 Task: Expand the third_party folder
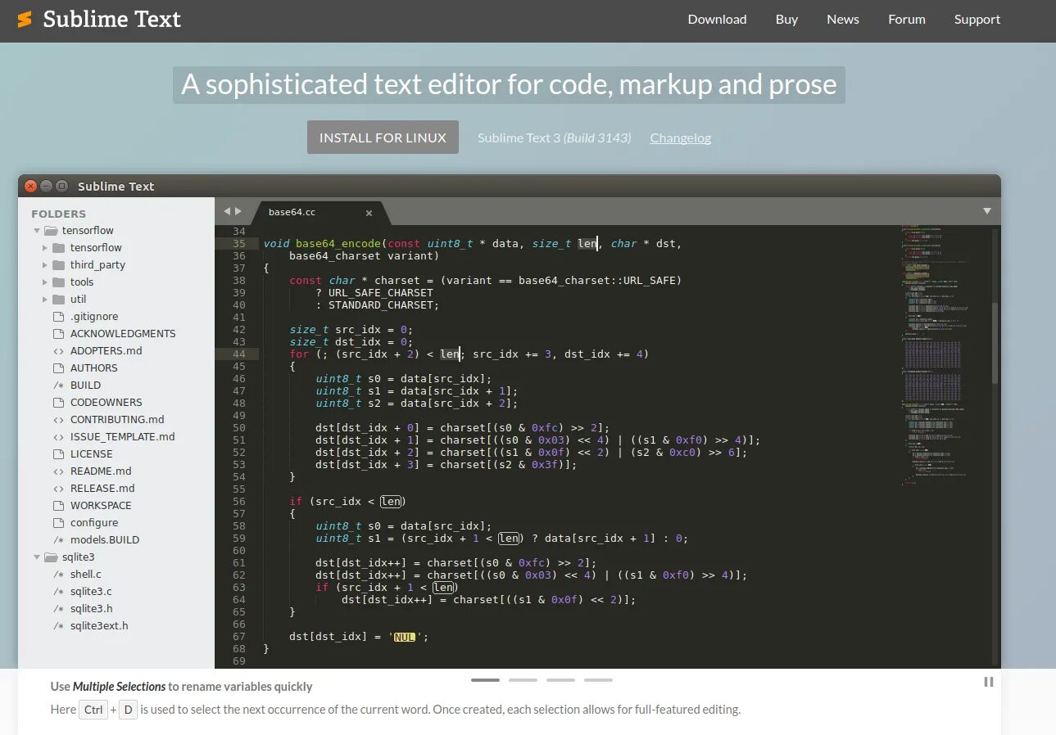point(46,265)
